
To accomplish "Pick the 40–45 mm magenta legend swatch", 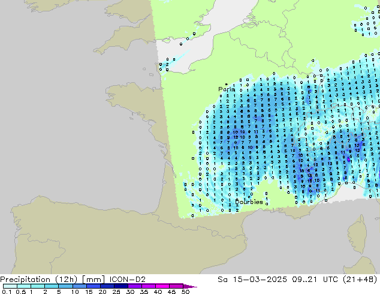I will 162,286.
